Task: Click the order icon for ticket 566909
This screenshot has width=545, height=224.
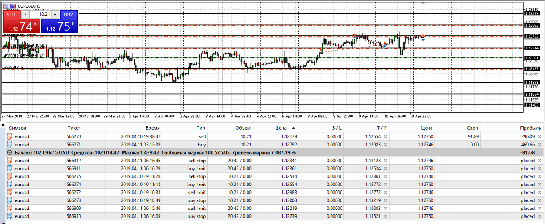Action: point(10,209)
